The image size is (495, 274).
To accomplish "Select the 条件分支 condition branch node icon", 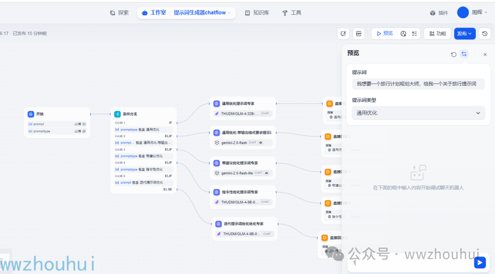I will pyautogui.click(x=117, y=114).
